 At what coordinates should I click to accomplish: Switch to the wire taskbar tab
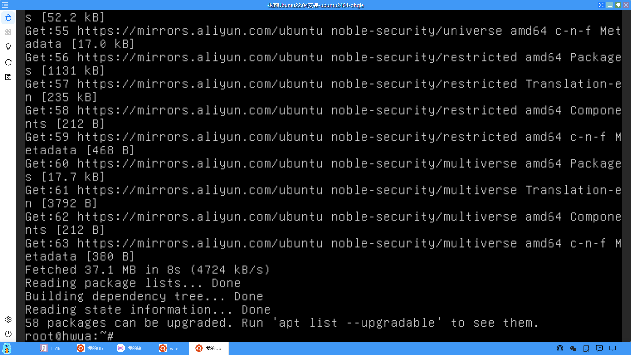point(169,348)
